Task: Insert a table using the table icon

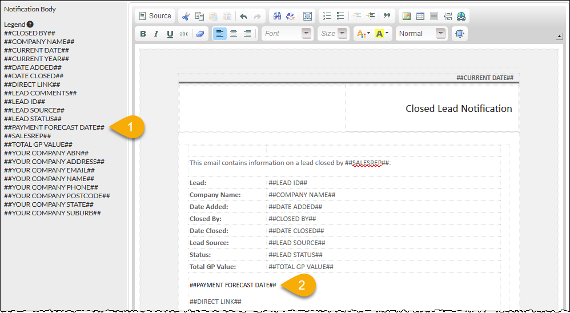Action: point(420,16)
